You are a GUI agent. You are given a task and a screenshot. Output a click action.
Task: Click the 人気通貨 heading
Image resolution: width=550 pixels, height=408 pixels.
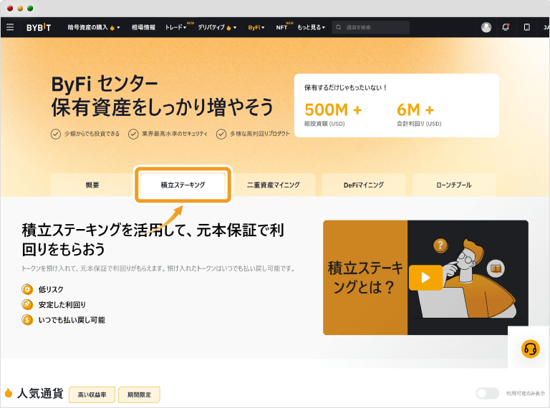(x=40, y=393)
